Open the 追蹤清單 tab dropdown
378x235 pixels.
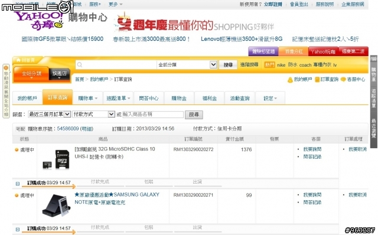(118, 98)
